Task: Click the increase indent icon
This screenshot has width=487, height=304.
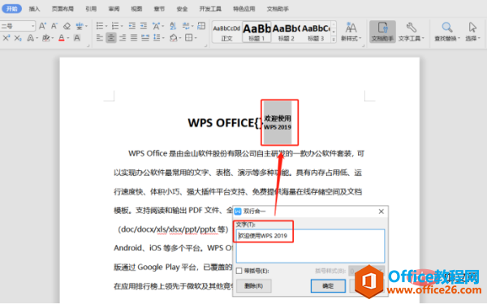Action: [x=144, y=26]
